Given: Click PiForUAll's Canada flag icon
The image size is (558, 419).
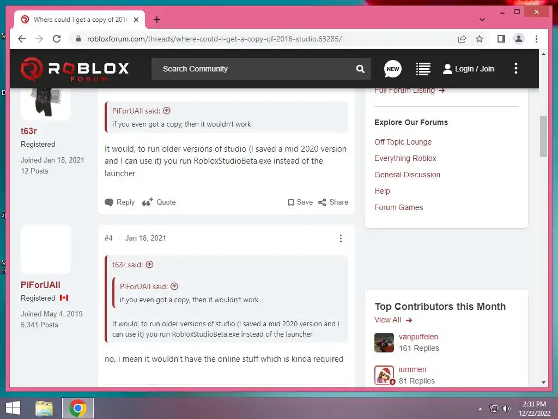Looking at the screenshot, I should 64,297.
